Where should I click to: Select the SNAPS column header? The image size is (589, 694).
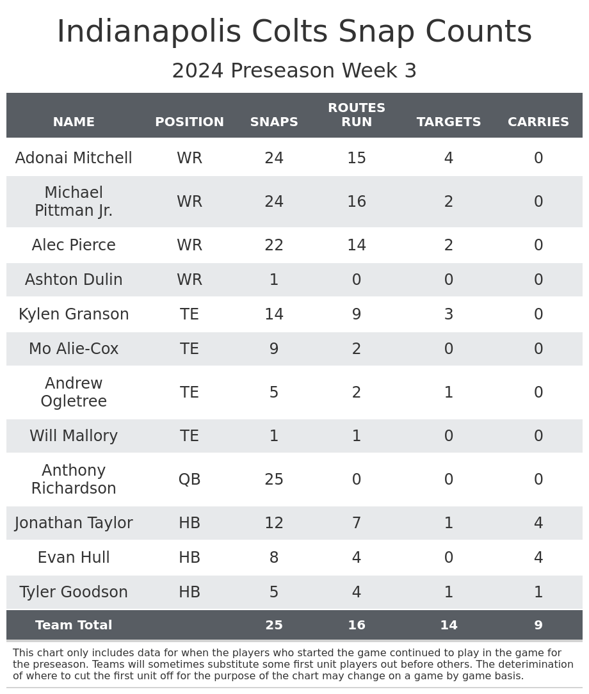tap(274, 122)
